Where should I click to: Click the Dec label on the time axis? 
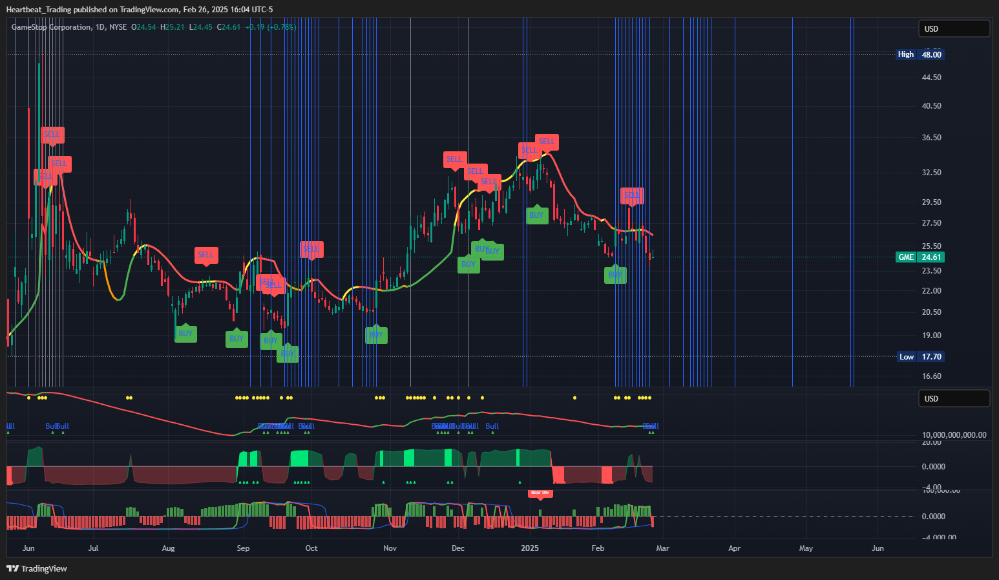click(x=458, y=548)
